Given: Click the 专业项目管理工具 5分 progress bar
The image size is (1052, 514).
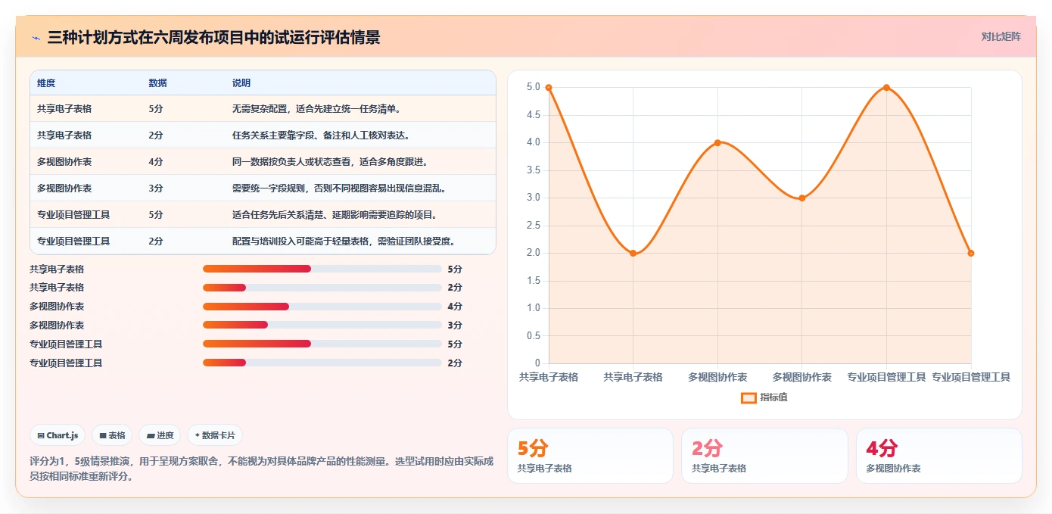Looking at the screenshot, I should click(322, 344).
